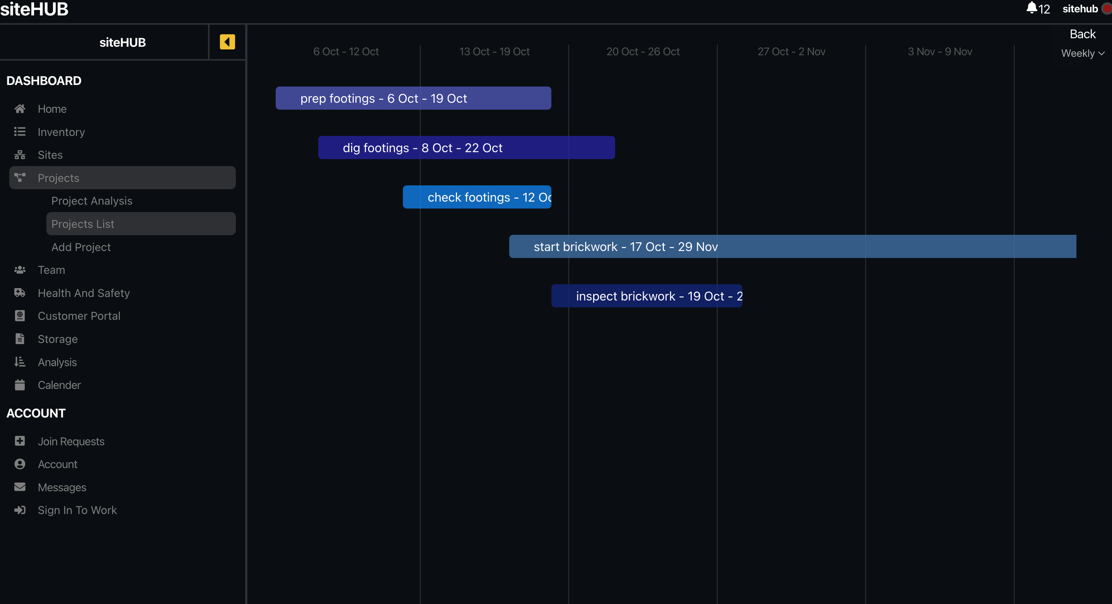Select Projects List submenu item
This screenshot has width=1112, height=604.
pos(141,224)
